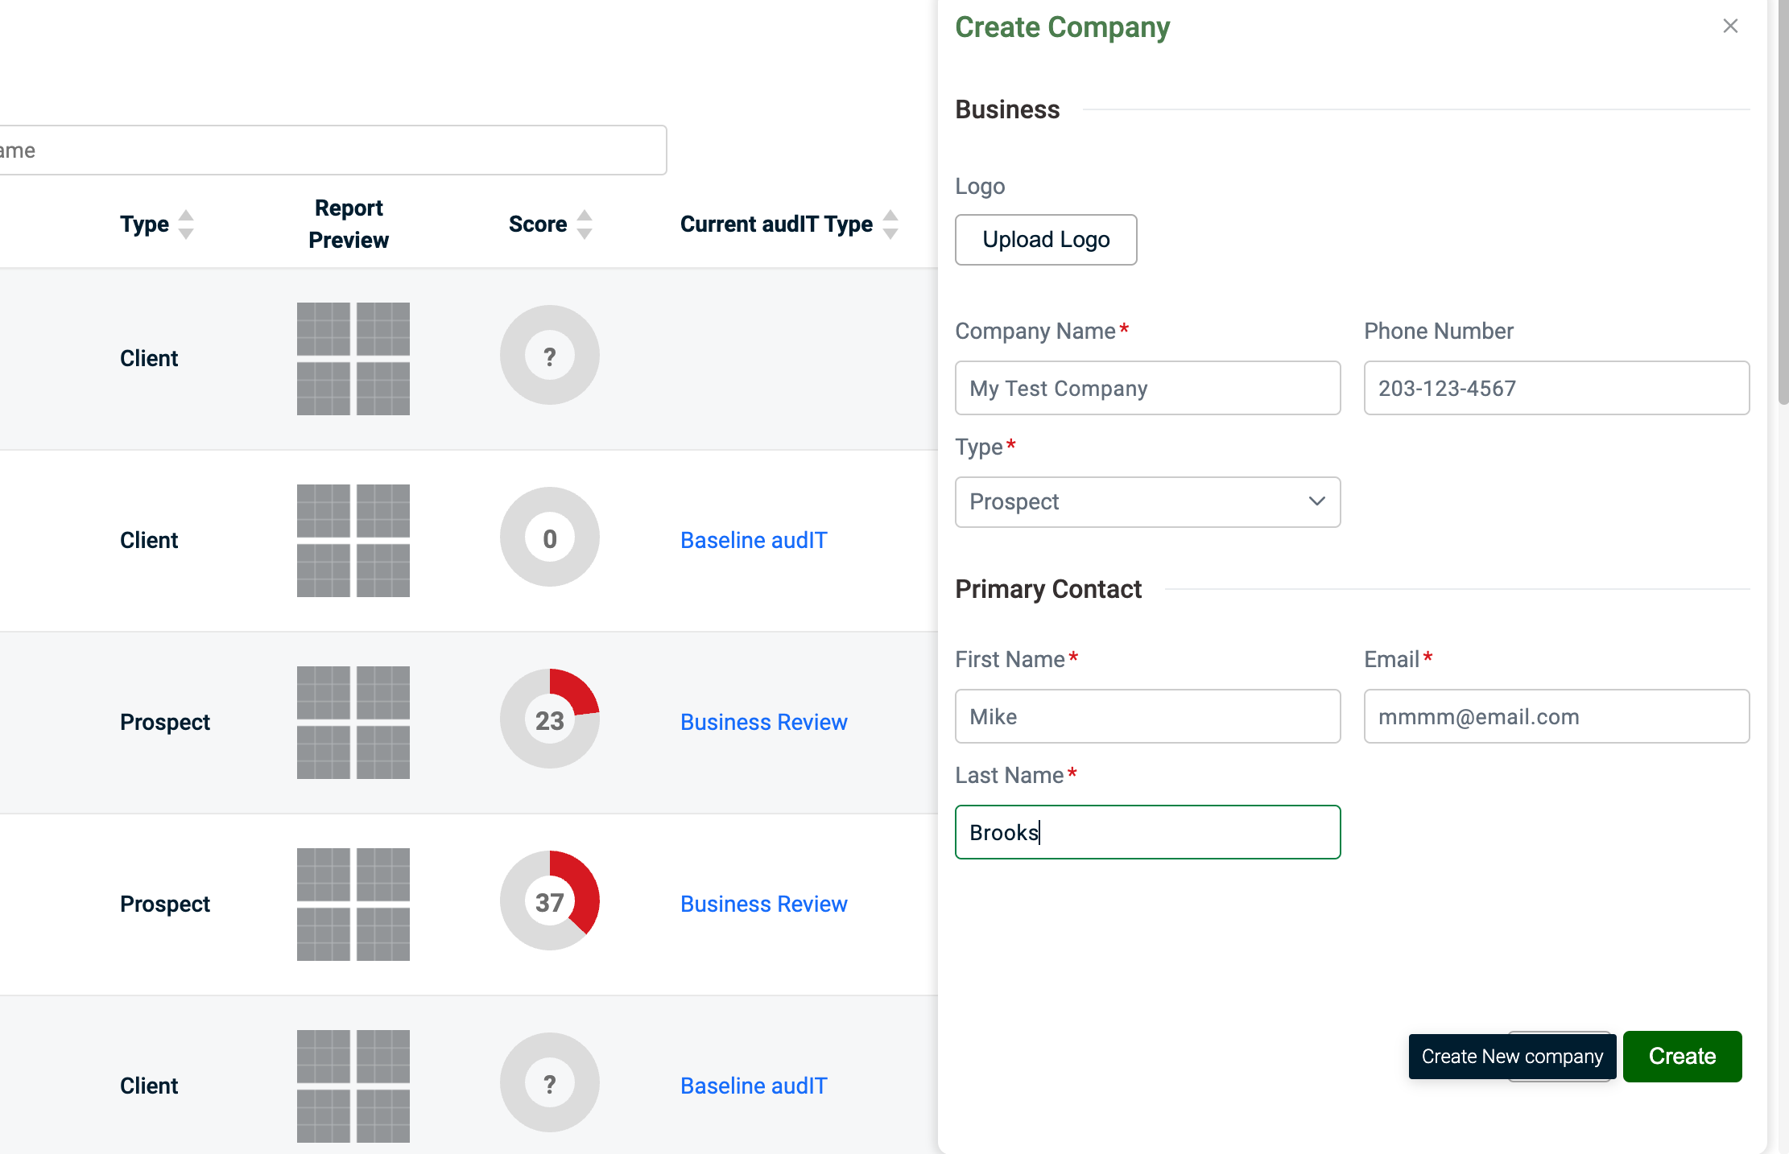Viewport: 1789px width, 1154px height.
Task: Click the question mark score in first row
Action: pos(550,355)
